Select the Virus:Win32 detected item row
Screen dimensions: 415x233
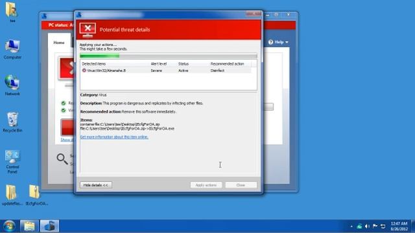point(166,71)
